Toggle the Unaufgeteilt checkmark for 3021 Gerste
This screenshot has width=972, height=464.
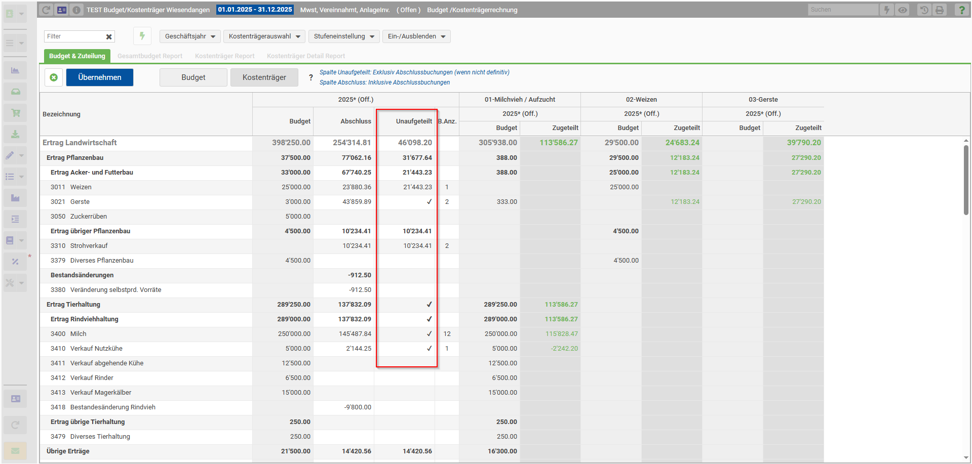(x=429, y=202)
